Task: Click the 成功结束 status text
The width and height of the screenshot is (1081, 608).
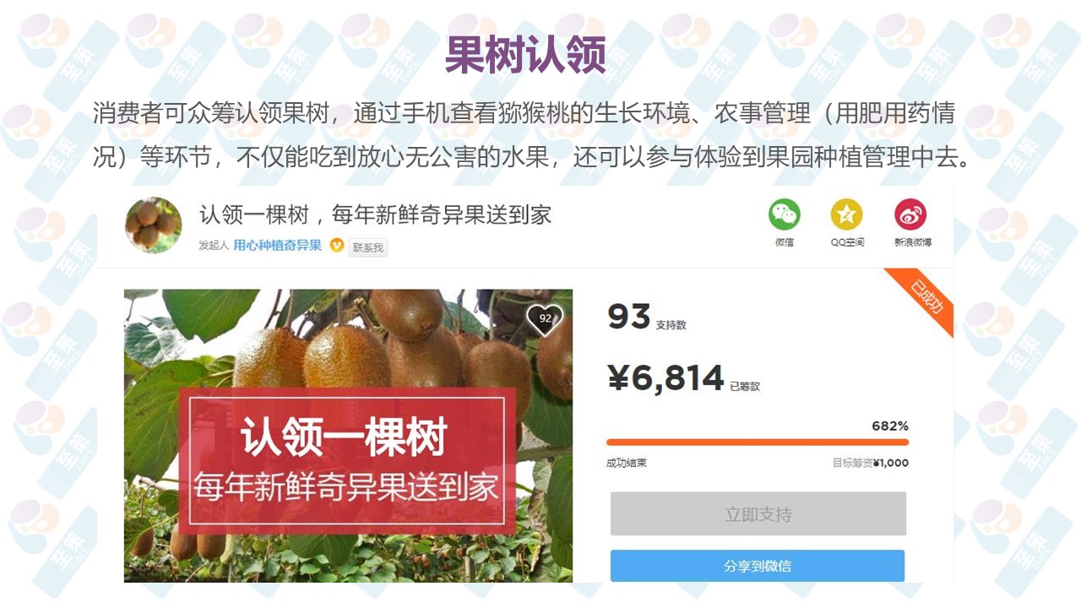Action: point(627,463)
